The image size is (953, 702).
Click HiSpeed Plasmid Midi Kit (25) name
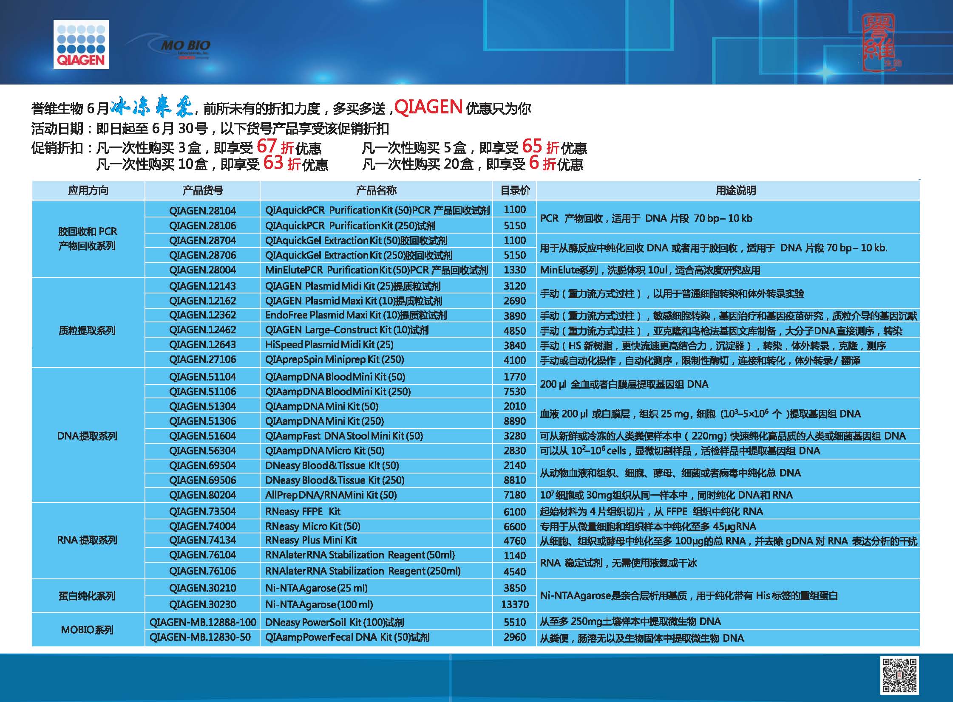click(329, 344)
